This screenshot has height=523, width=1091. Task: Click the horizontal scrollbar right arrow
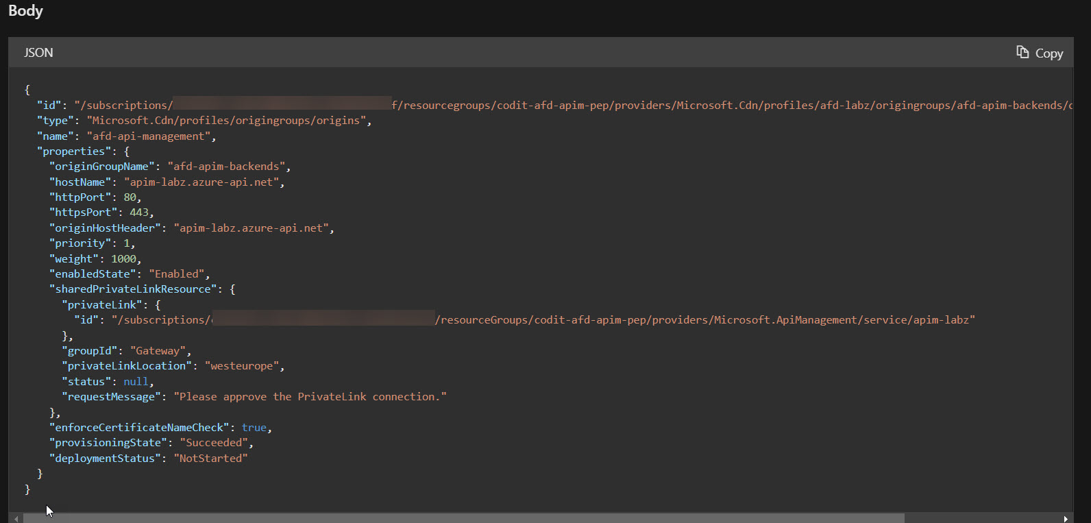[x=1066, y=518]
